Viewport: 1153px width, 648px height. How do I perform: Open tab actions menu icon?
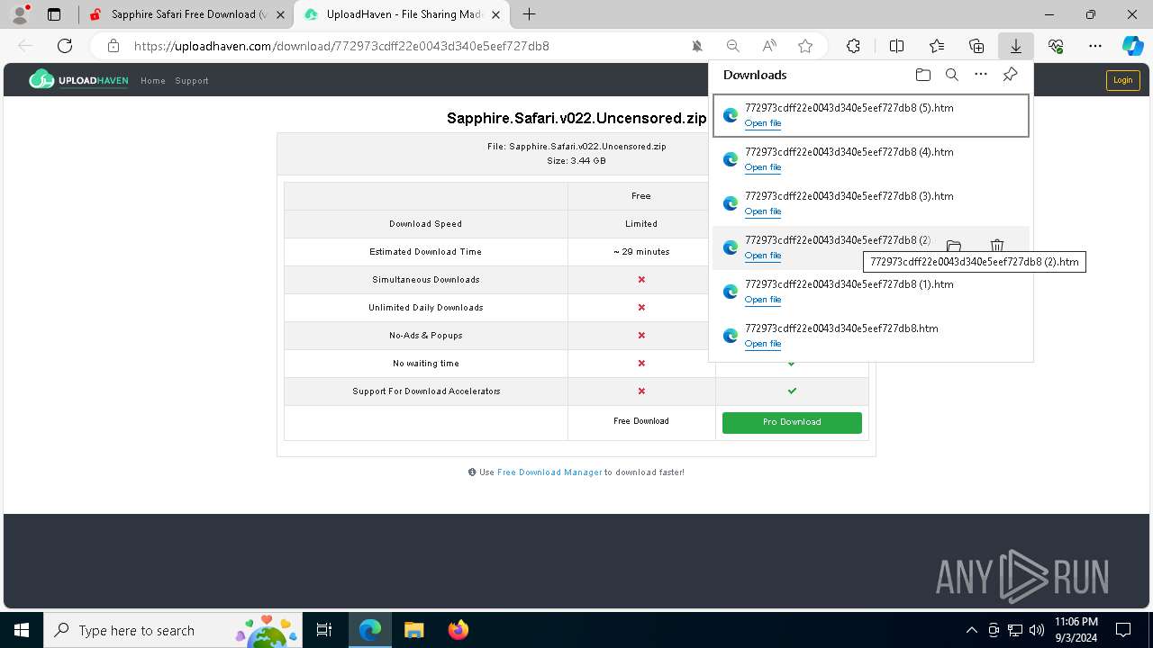pyautogui.click(x=54, y=14)
